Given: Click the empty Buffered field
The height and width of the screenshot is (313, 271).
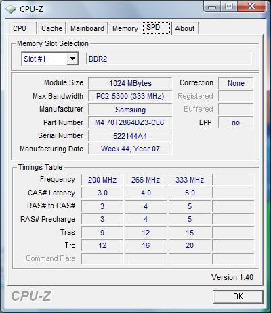Looking at the screenshot, I should pyautogui.click(x=236, y=110).
